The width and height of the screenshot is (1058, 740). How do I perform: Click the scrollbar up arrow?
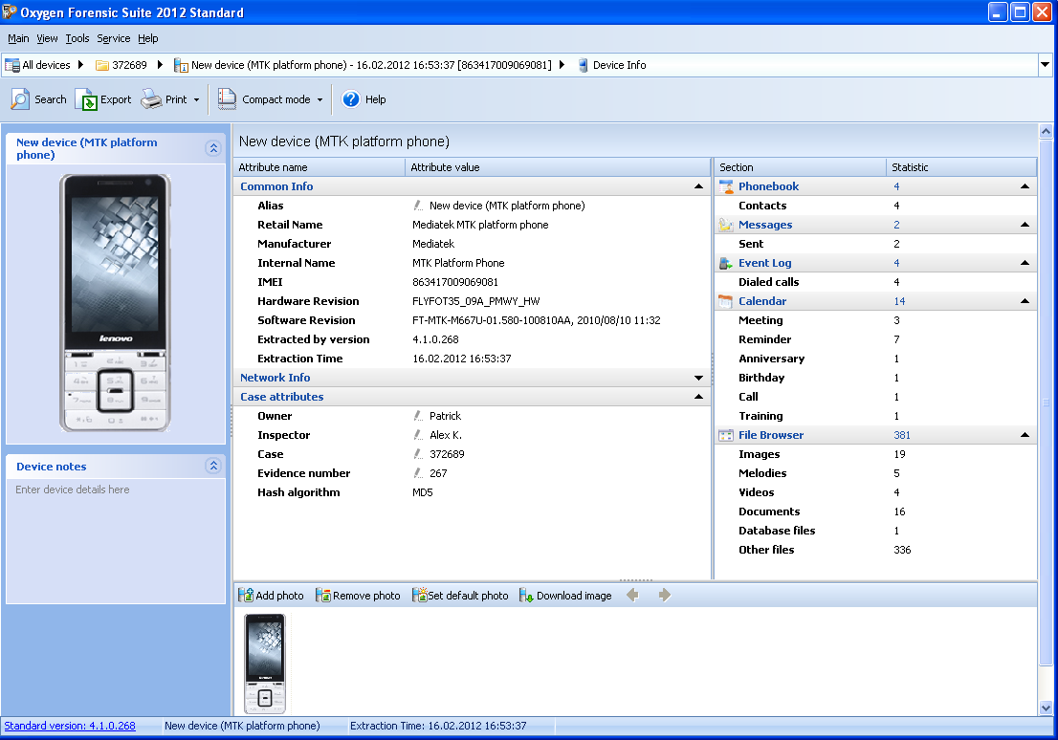[x=1046, y=132]
